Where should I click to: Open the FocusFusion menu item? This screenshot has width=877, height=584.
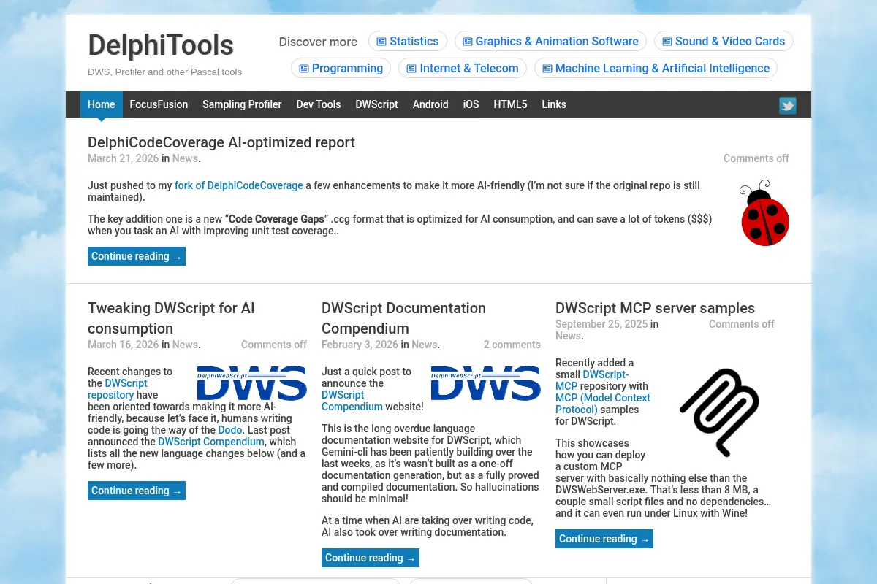159,104
